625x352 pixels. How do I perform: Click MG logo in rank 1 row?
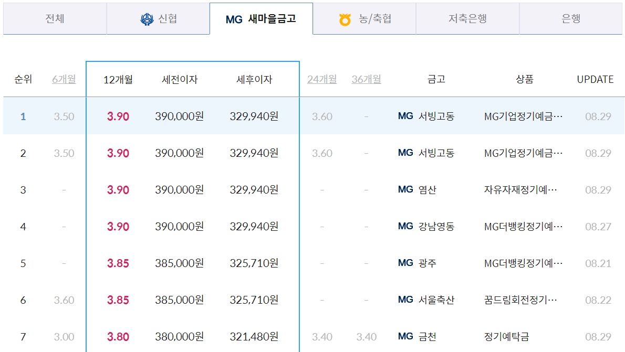click(405, 116)
